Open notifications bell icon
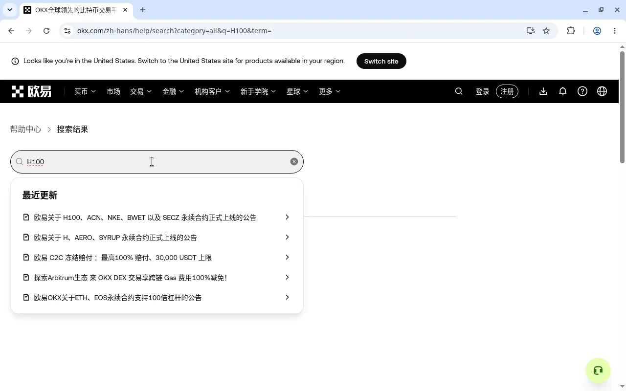 [563, 91]
